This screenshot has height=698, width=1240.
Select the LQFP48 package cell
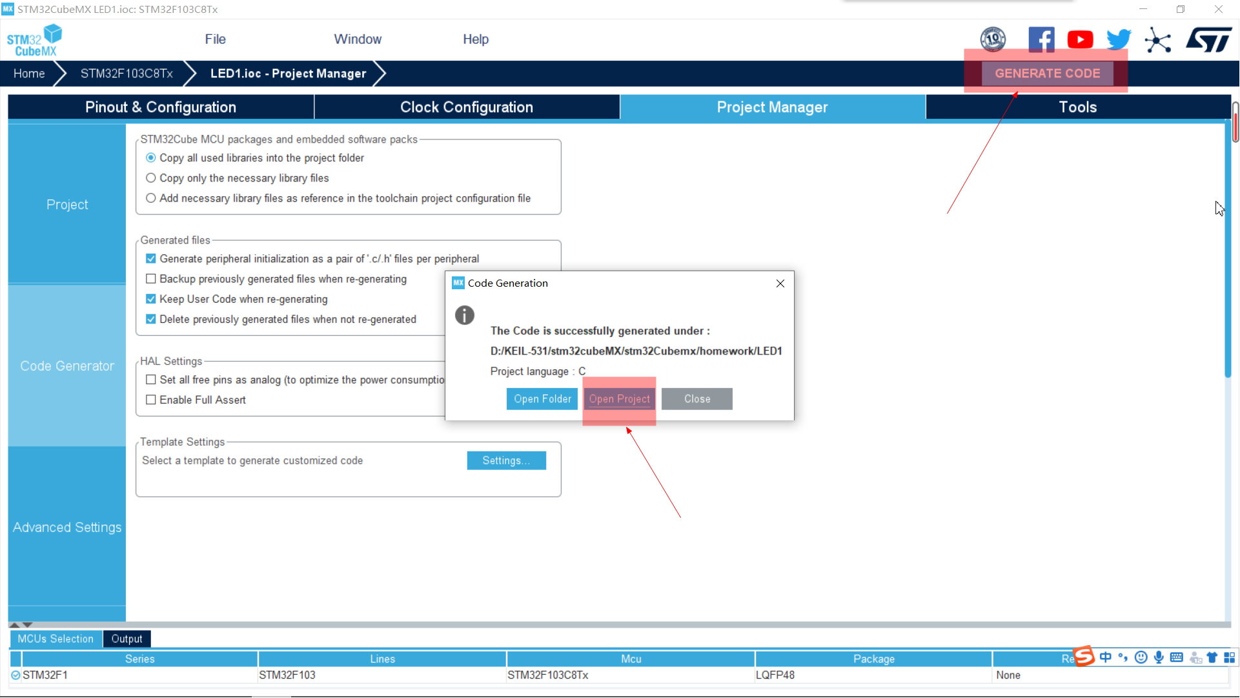[873, 675]
